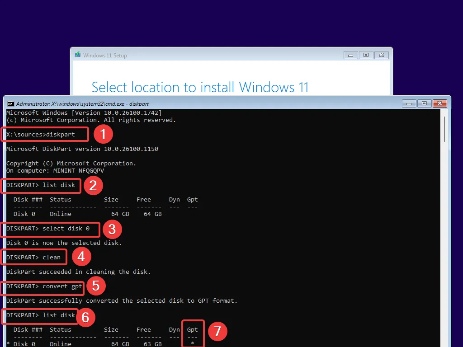Click red badge 3 beside select disk 0
463x347 pixels.
(112, 230)
